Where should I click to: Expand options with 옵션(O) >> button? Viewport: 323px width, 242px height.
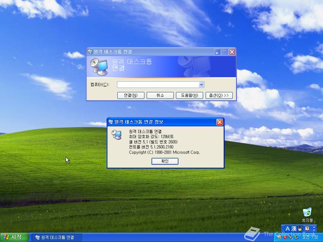(219, 95)
